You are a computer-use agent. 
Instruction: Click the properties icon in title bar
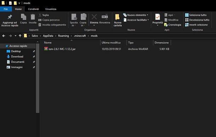click(x=10, y=3)
